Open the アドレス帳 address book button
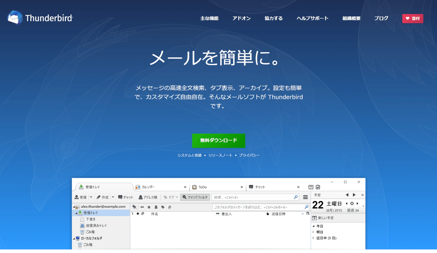437x253 pixels. (148, 197)
